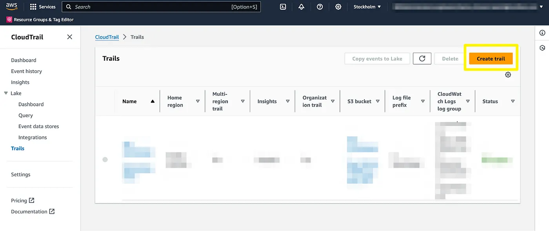Click the blurred account name menu
549x231 pixels.
tap(467, 7)
